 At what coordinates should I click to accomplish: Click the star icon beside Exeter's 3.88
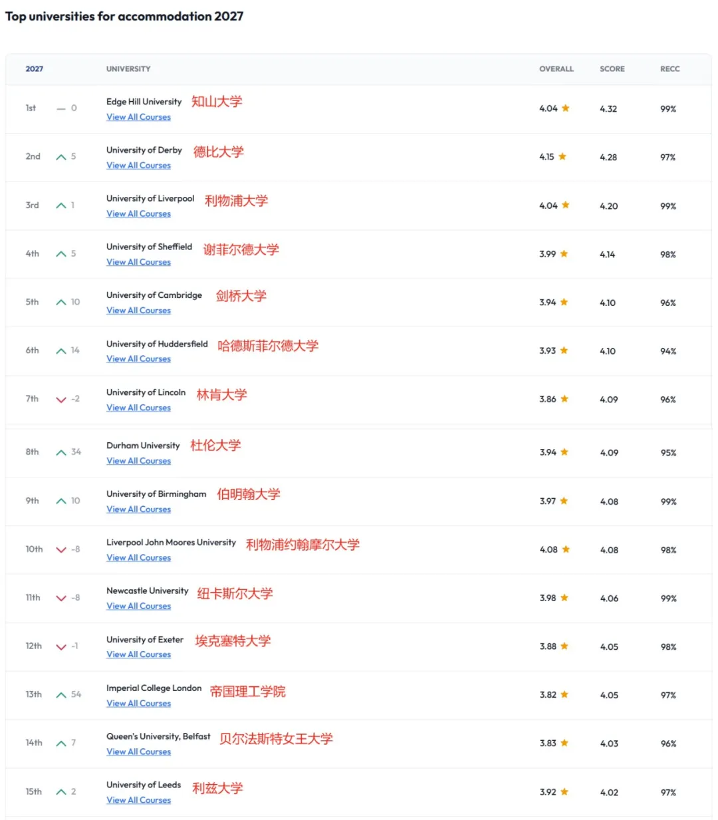click(565, 646)
